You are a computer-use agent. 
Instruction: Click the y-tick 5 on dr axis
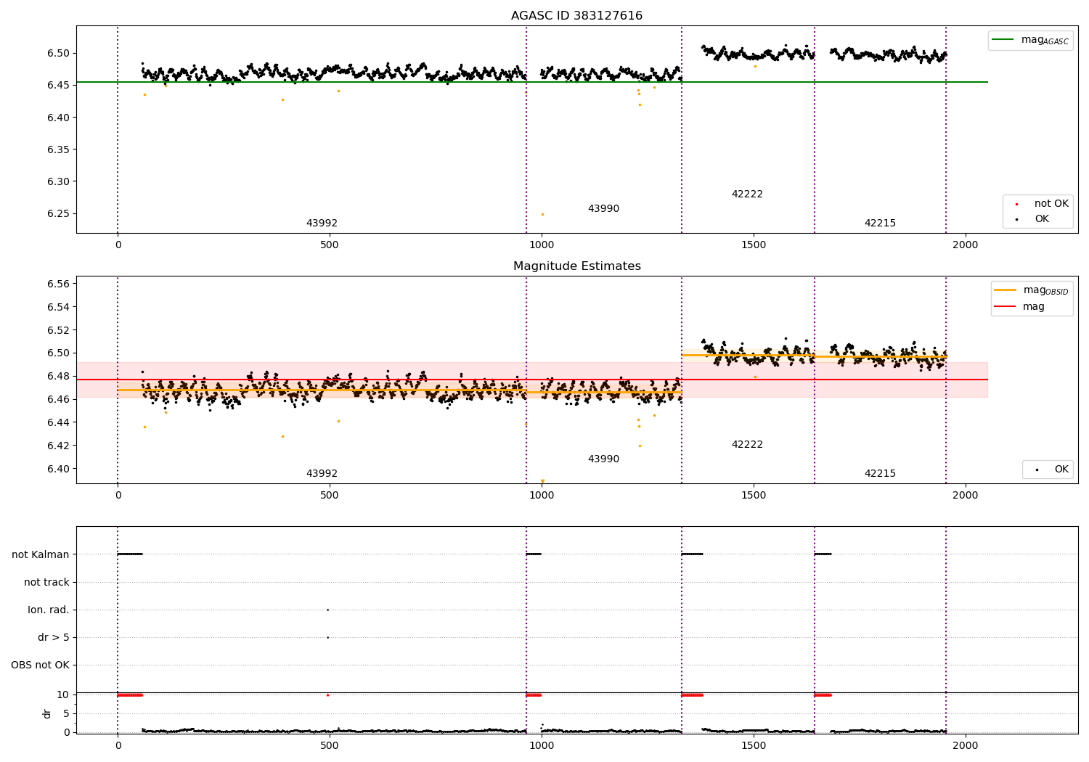click(66, 714)
